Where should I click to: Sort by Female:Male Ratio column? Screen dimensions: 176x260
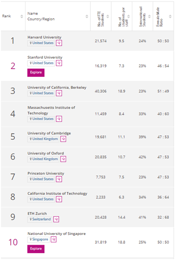pyautogui.click(x=170, y=16)
